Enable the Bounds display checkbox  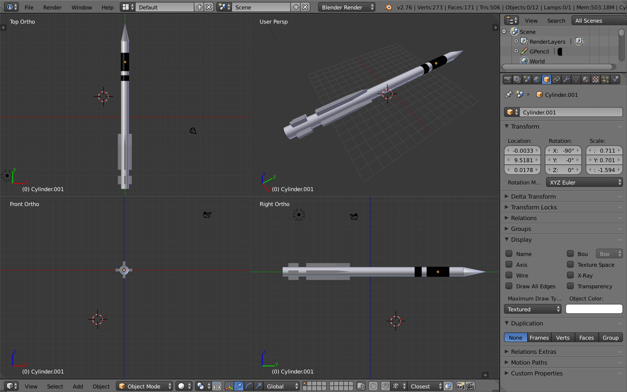(570, 253)
